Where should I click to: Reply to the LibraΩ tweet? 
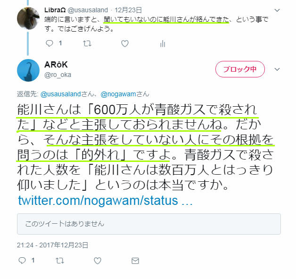[x=49, y=43]
